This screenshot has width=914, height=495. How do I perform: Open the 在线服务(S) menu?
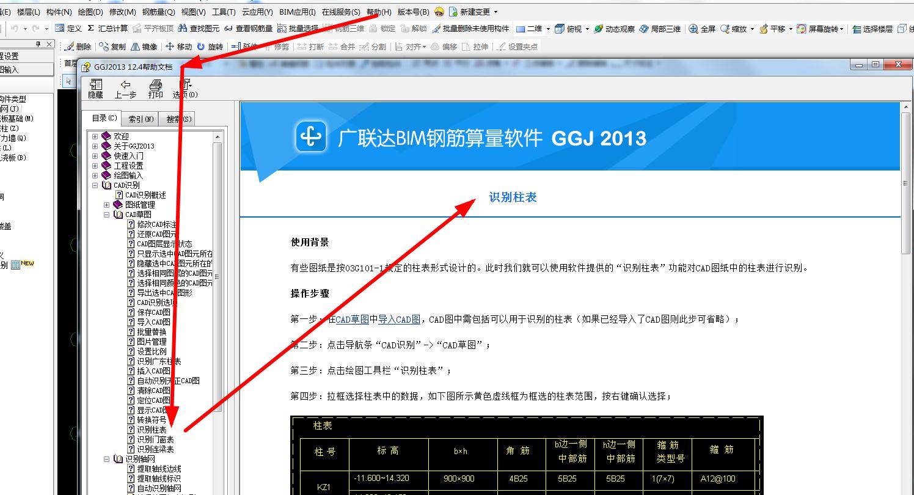pos(341,12)
